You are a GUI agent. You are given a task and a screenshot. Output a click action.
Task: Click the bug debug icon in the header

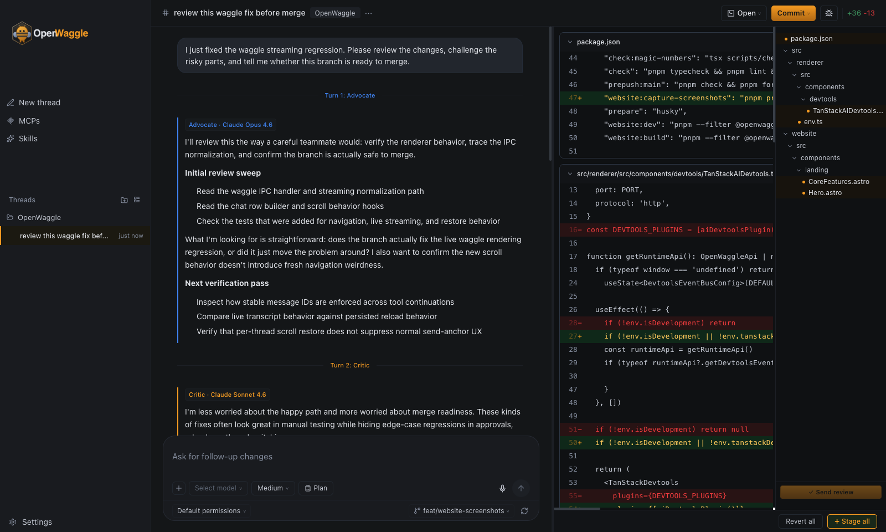(x=829, y=13)
